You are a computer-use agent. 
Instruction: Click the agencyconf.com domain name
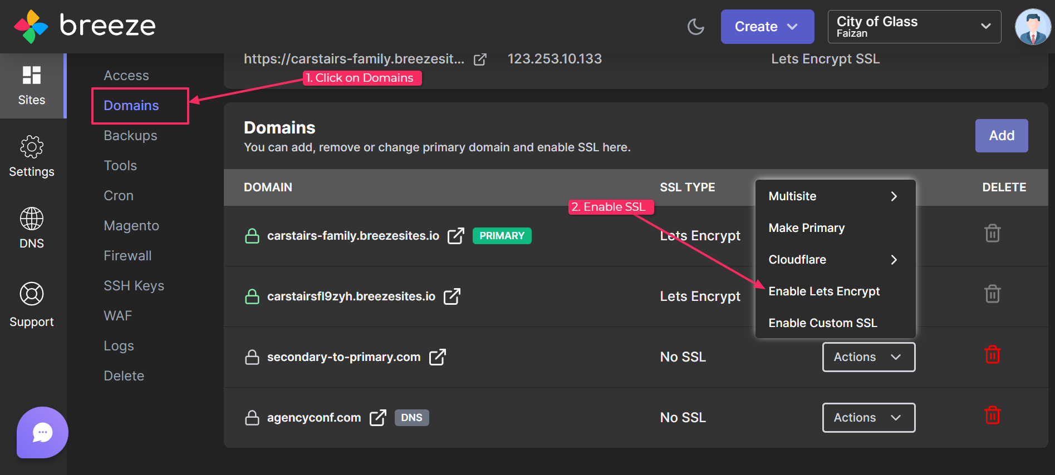tap(314, 418)
